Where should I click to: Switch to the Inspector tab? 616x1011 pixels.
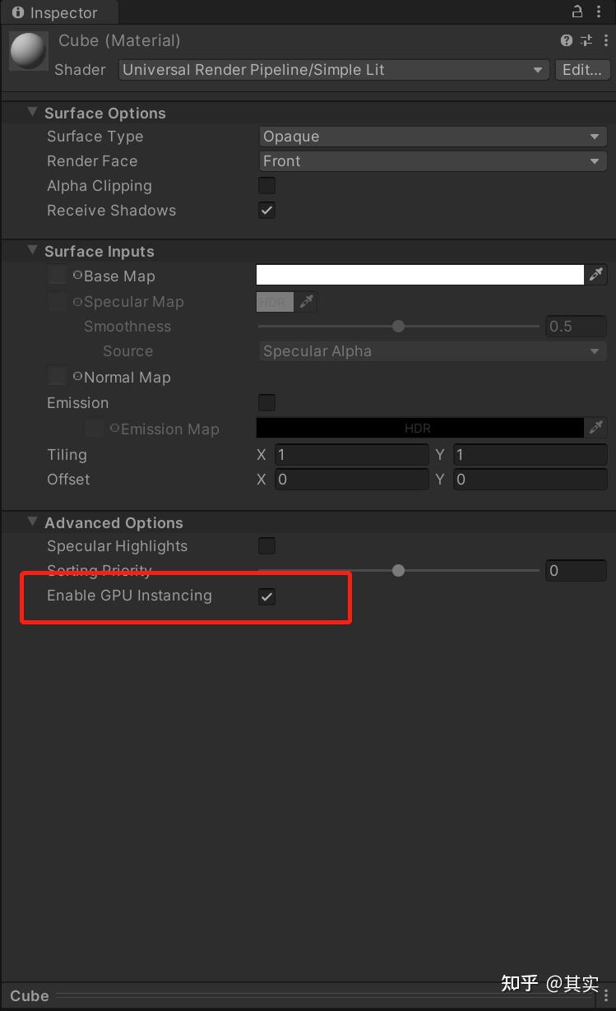coord(58,12)
